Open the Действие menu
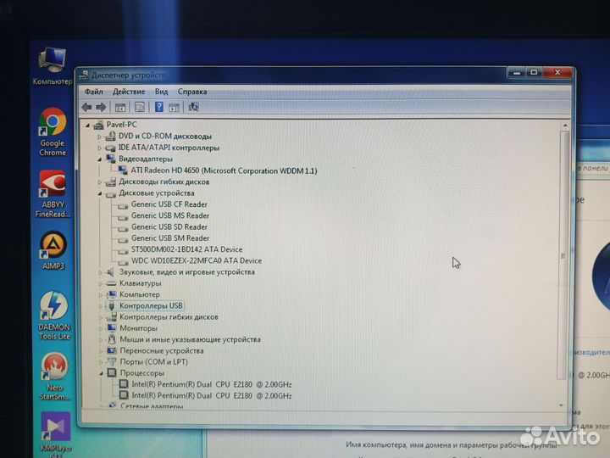Viewport: 610px width, 458px height. pyautogui.click(x=129, y=92)
